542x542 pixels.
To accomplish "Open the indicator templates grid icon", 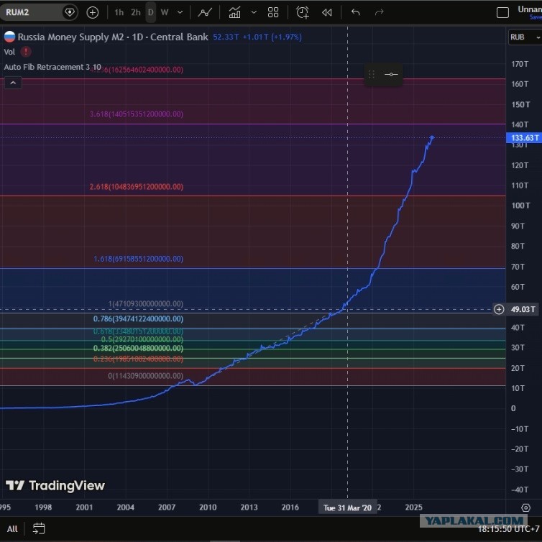I will tap(273, 12).
